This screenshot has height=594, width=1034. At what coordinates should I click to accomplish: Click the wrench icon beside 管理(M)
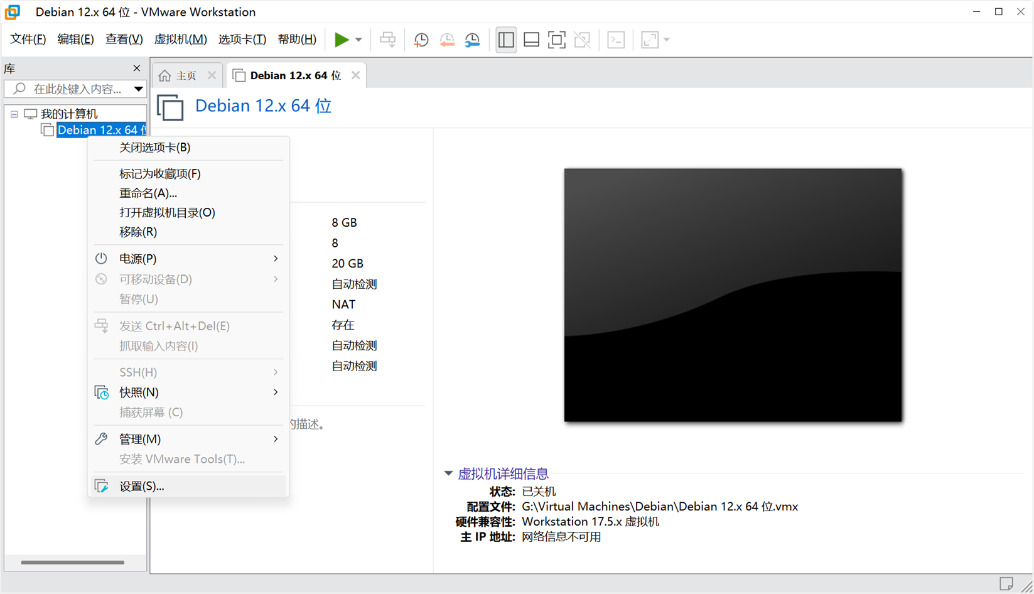point(101,439)
